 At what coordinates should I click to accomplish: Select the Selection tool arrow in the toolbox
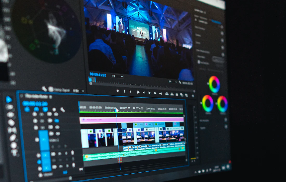point(9,99)
